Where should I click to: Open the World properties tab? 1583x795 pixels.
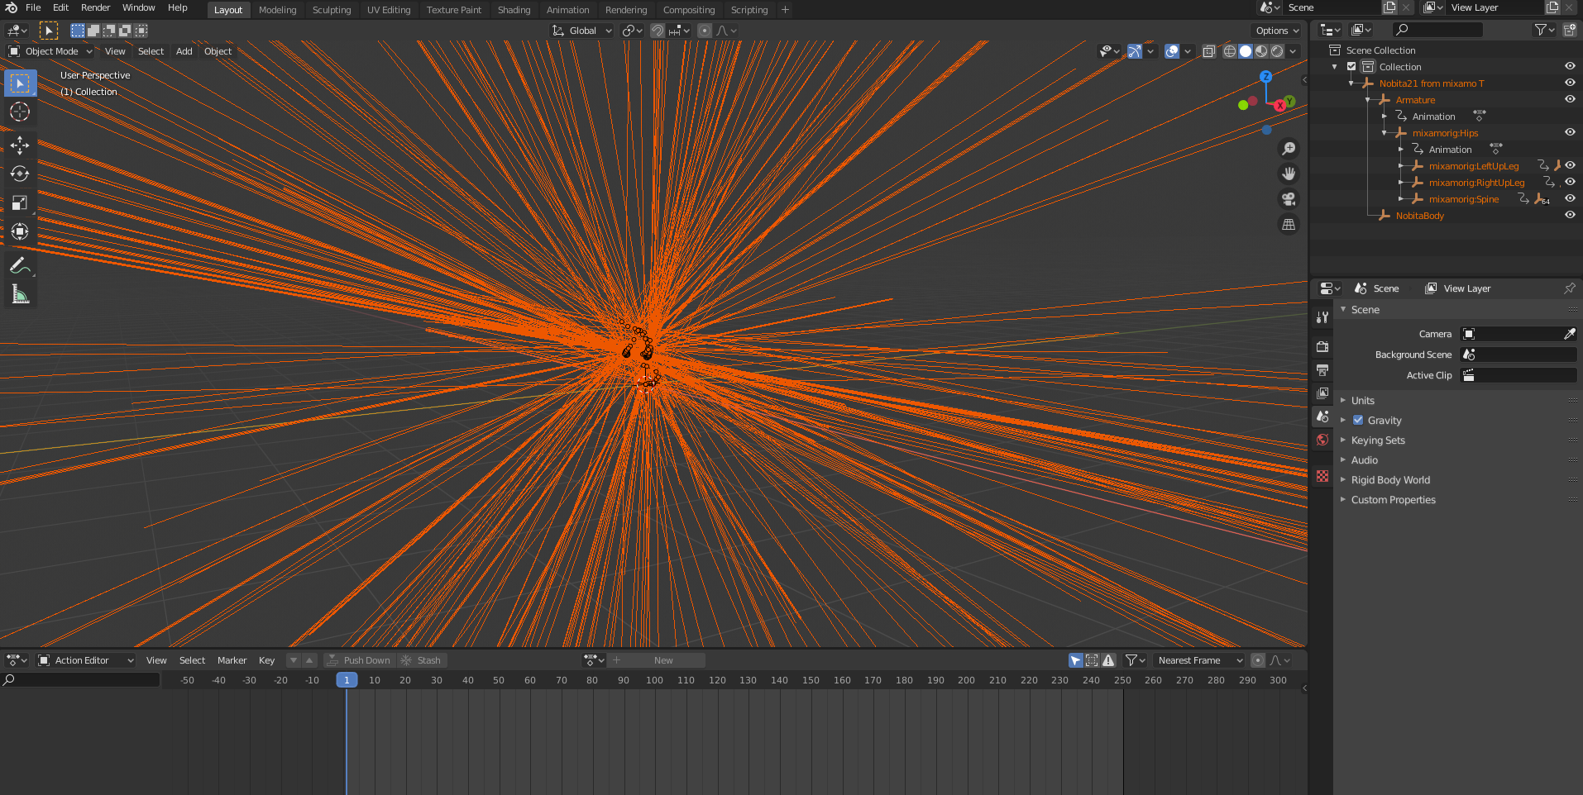1322,440
